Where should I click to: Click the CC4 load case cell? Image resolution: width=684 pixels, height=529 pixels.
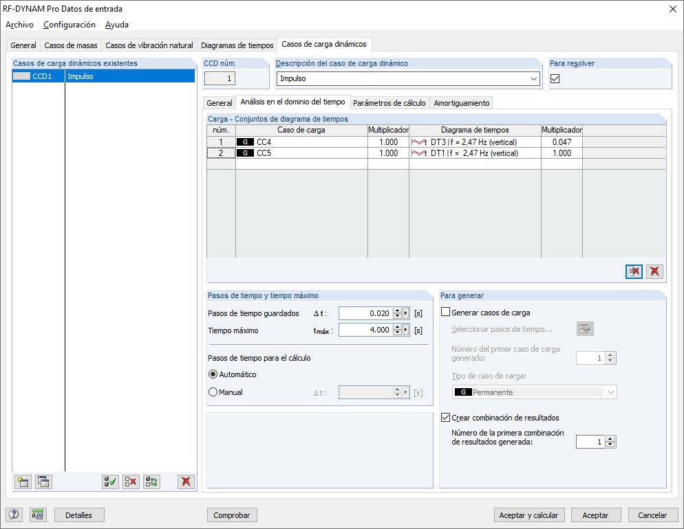(x=301, y=142)
